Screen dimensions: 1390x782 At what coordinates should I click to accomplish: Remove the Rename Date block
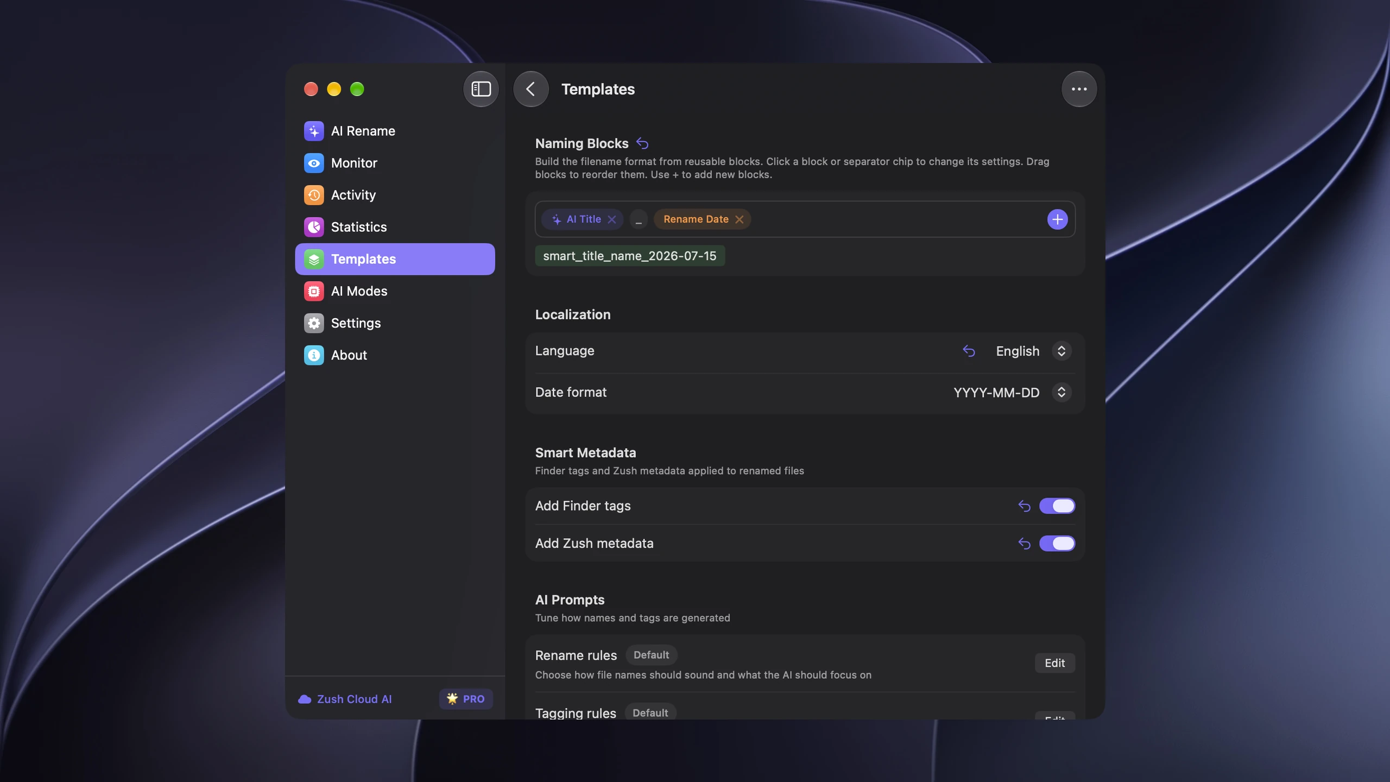click(739, 219)
